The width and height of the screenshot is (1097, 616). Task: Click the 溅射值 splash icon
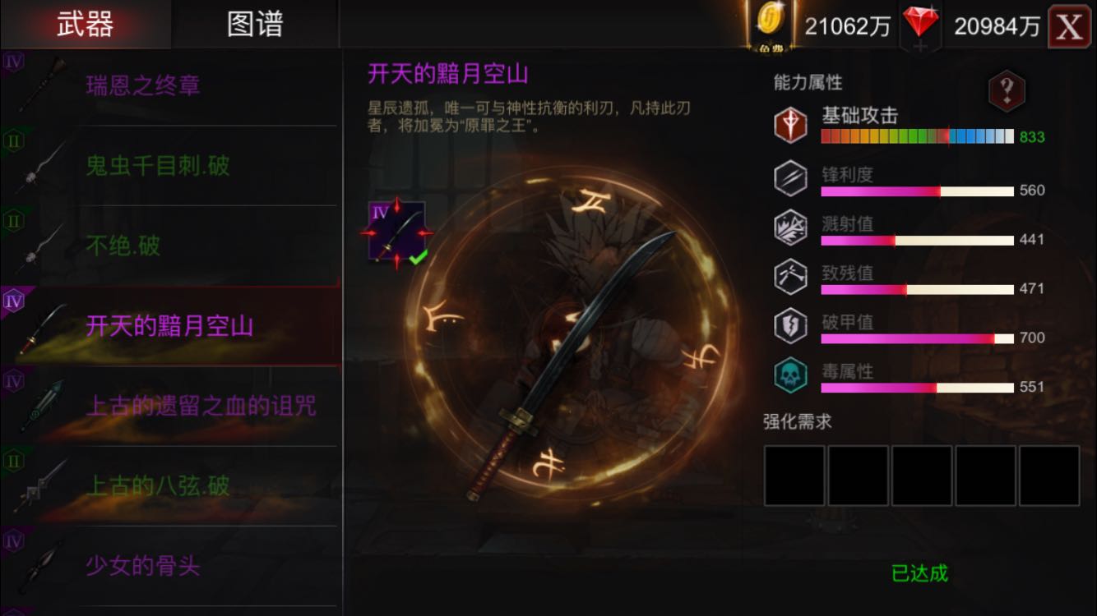pos(790,228)
